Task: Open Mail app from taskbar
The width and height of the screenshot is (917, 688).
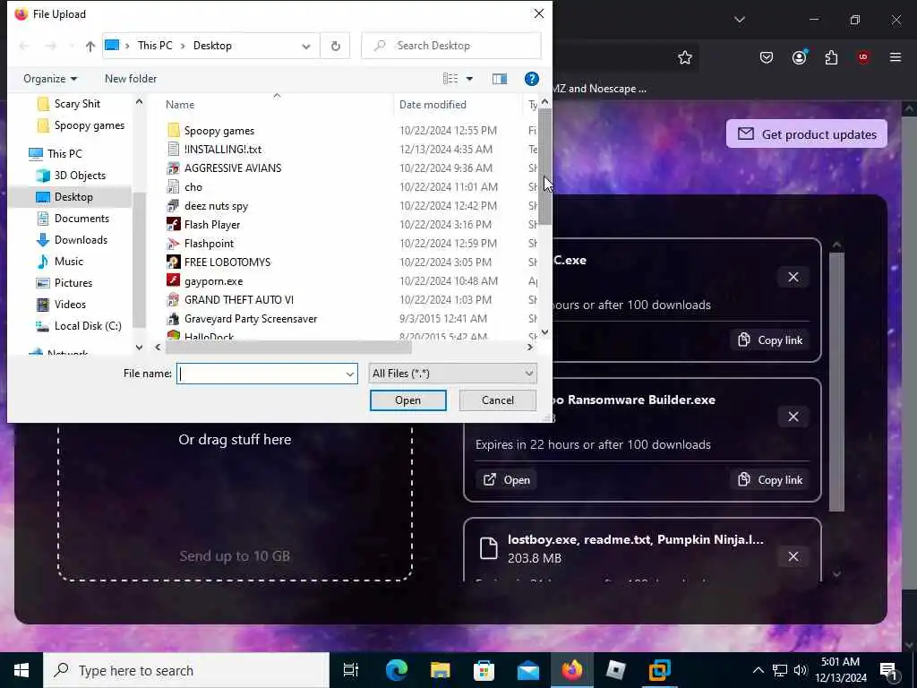Action: (527, 670)
